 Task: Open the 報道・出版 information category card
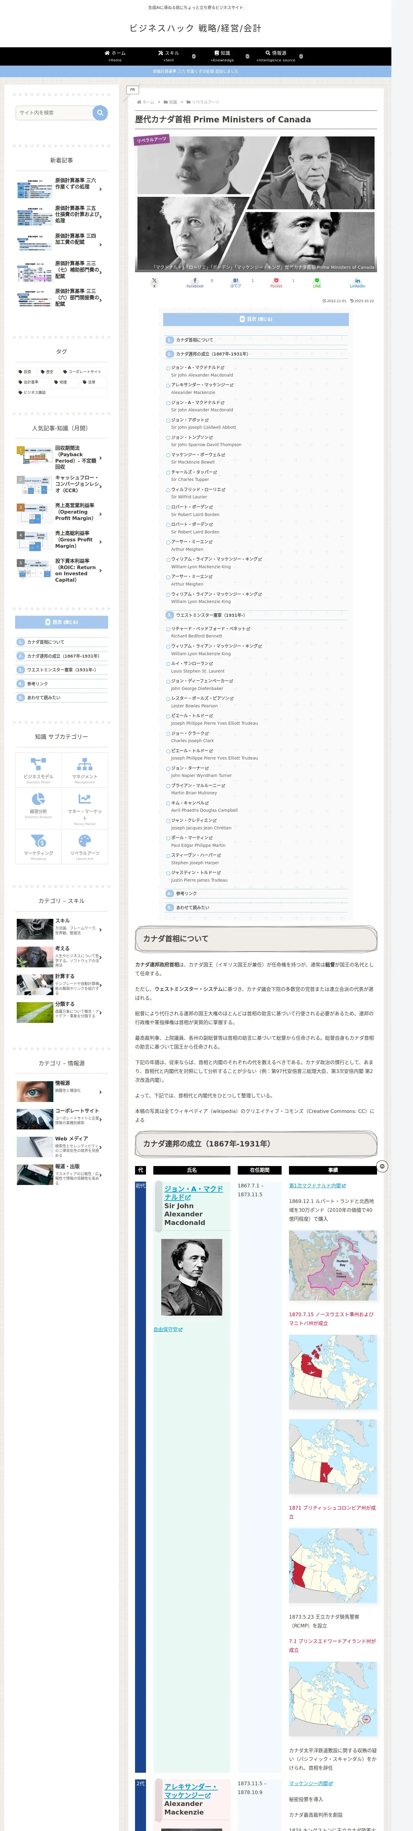pyautogui.click(x=62, y=1174)
